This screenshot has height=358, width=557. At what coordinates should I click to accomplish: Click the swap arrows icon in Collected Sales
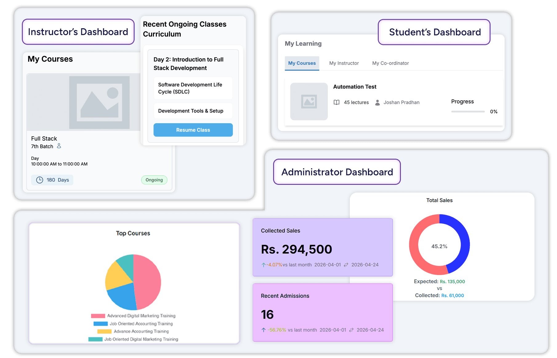[346, 265]
